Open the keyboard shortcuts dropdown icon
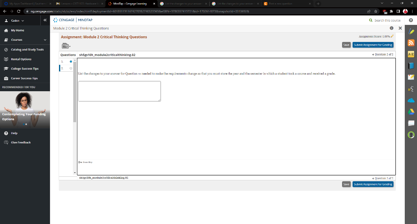 point(66,46)
